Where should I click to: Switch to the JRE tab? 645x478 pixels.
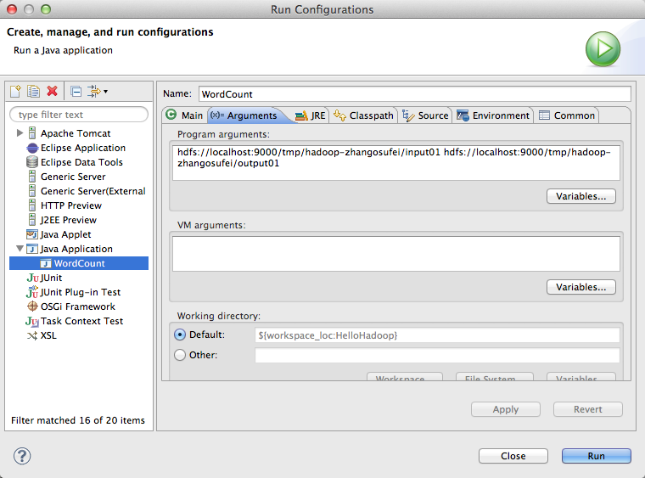tap(311, 115)
